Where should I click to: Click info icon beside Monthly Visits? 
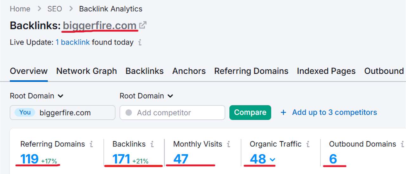[x=228, y=144]
